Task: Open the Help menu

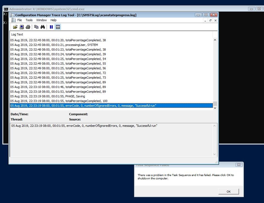Action: click(53, 20)
